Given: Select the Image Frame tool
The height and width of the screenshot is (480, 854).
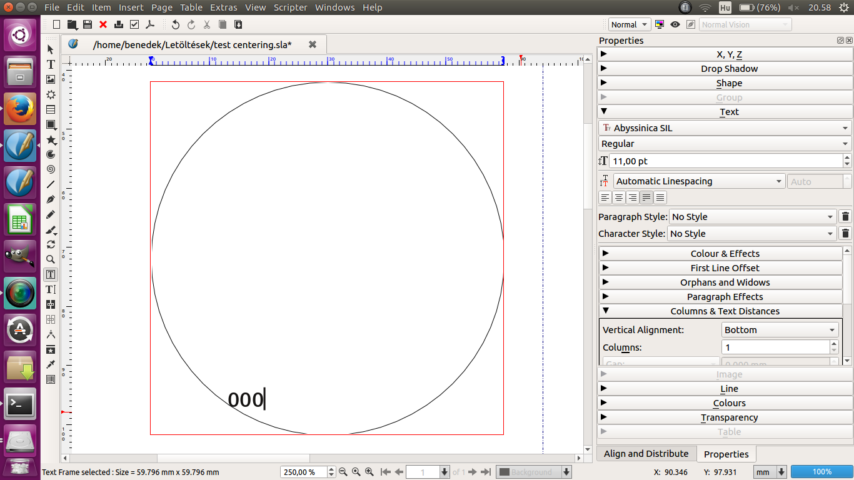Looking at the screenshot, I should click(51, 79).
